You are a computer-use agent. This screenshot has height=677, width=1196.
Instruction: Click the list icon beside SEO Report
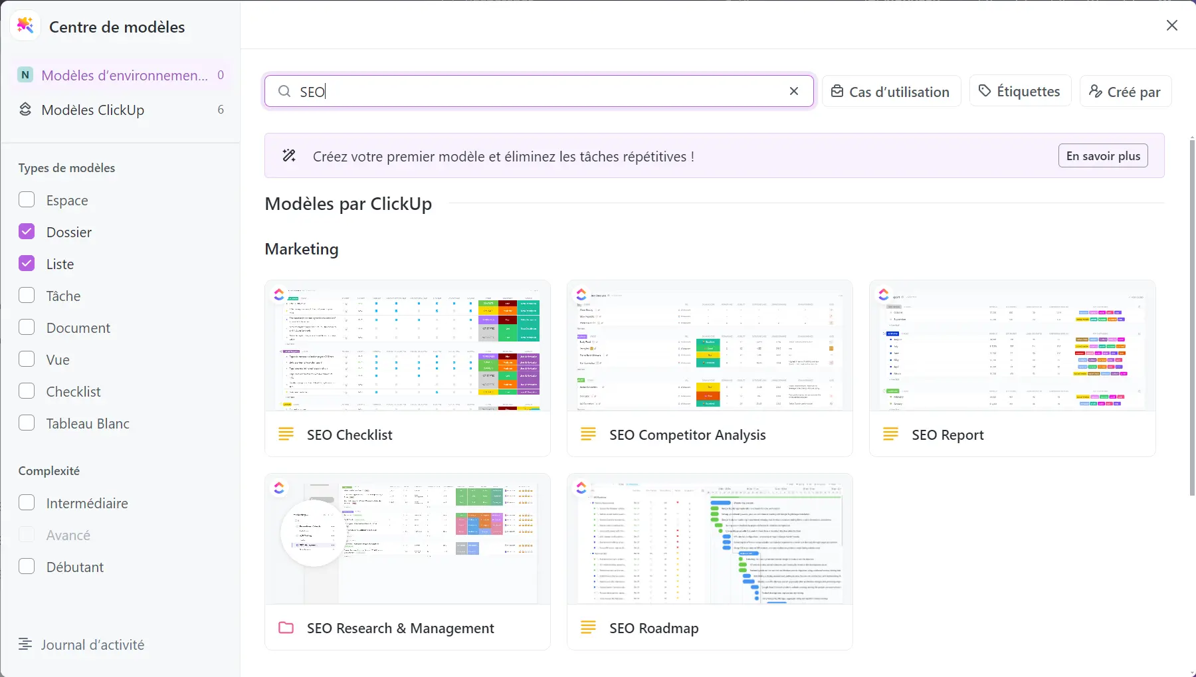click(x=890, y=435)
